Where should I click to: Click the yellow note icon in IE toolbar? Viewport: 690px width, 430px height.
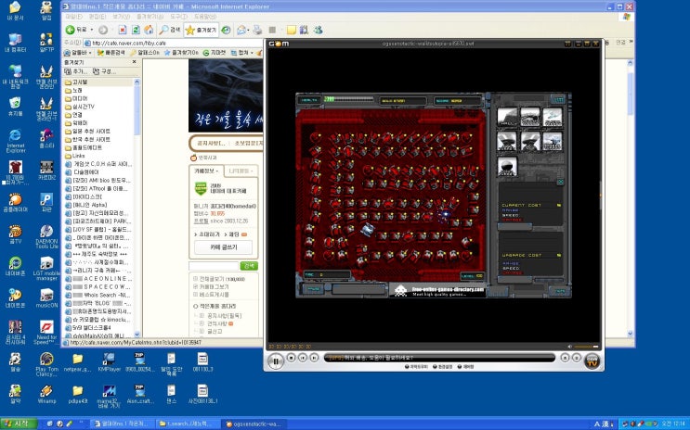click(x=292, y=30)
